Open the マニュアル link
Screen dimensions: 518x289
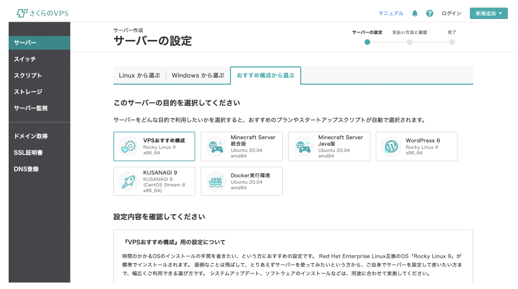coord(391,13)
